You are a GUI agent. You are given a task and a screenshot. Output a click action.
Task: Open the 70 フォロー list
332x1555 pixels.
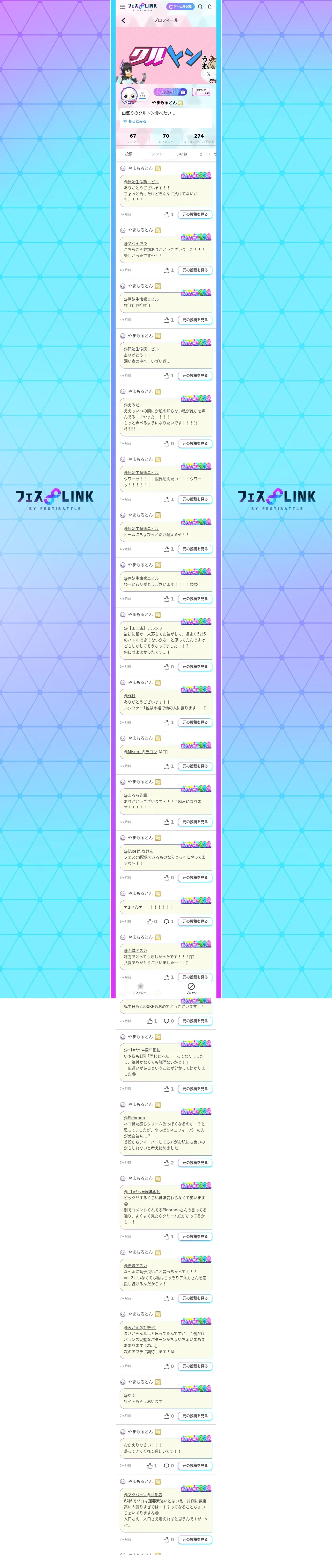click(x=166, y=138)
